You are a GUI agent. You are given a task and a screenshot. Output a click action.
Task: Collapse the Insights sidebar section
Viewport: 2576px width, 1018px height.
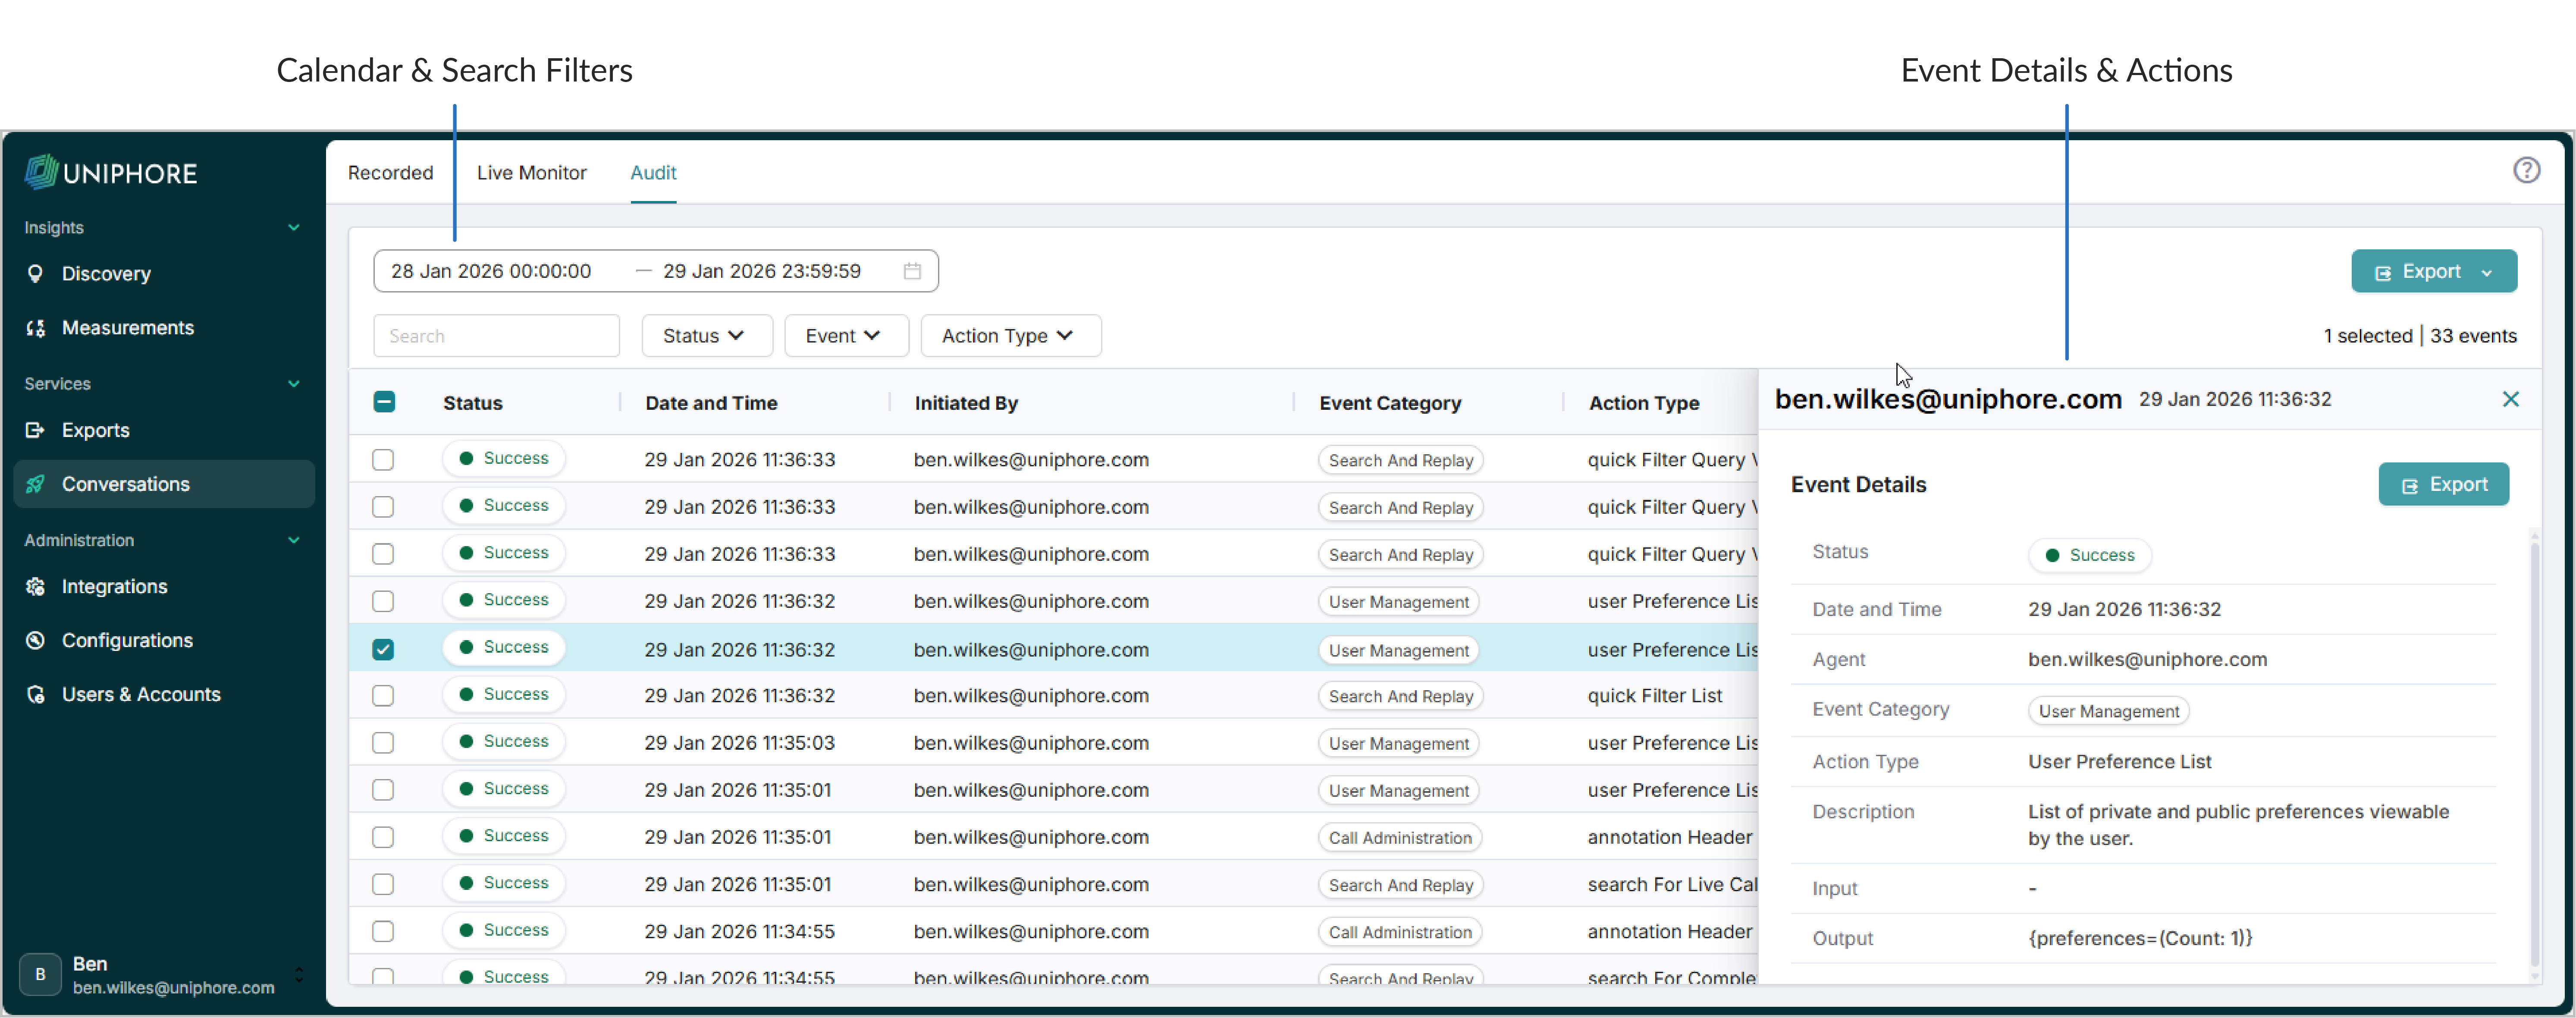[294, 228]
